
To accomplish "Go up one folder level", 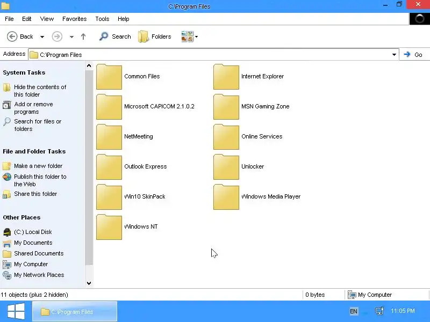I will click(83, 36).
